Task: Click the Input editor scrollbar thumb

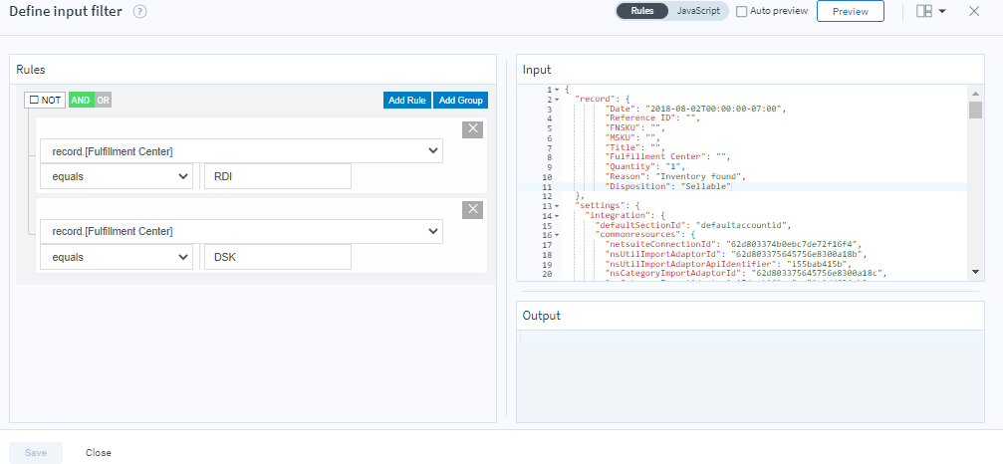Action: pyautogui.click(x=975, y=110)
